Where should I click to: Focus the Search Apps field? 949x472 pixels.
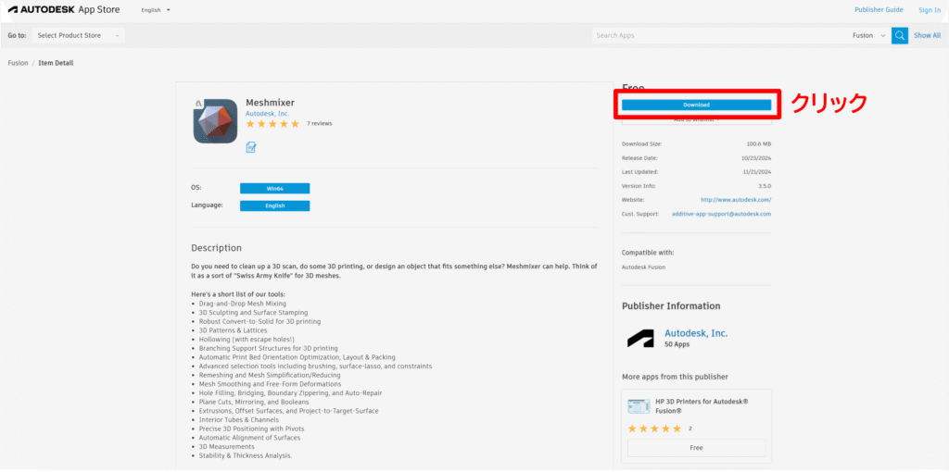[x=719, y=36]
